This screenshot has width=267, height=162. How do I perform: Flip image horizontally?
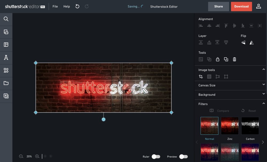[252, 42]
